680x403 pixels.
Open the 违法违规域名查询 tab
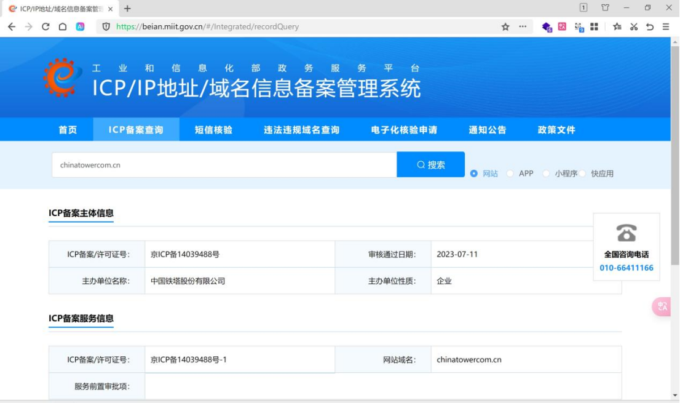(x=302, y=130)
